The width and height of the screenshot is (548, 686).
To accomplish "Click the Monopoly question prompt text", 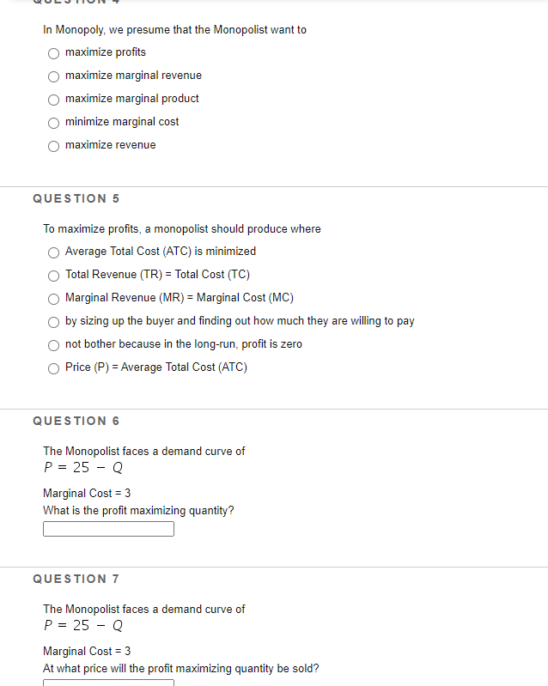I will coord(174,30).
